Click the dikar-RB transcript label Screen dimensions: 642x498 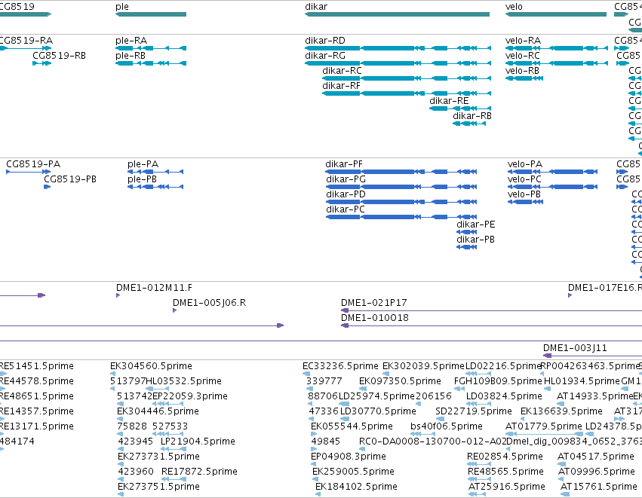click(x=472, y=116)
